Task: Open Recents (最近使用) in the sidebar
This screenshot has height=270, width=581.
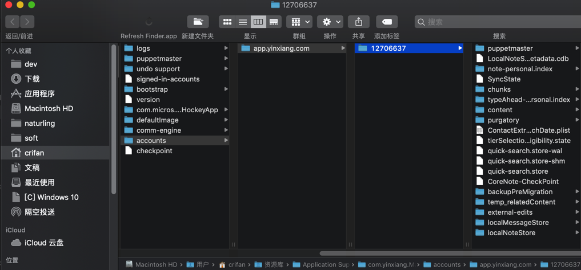Action: [55, 182]
